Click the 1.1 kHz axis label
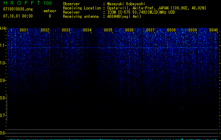 3,45
